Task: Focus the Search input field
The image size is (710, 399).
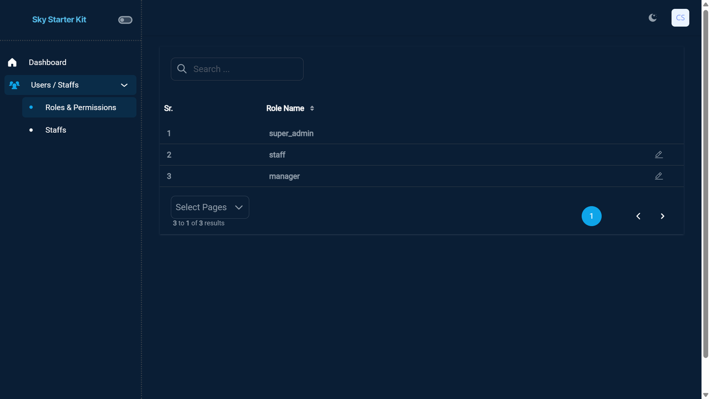Action: (x=237, y=69)
